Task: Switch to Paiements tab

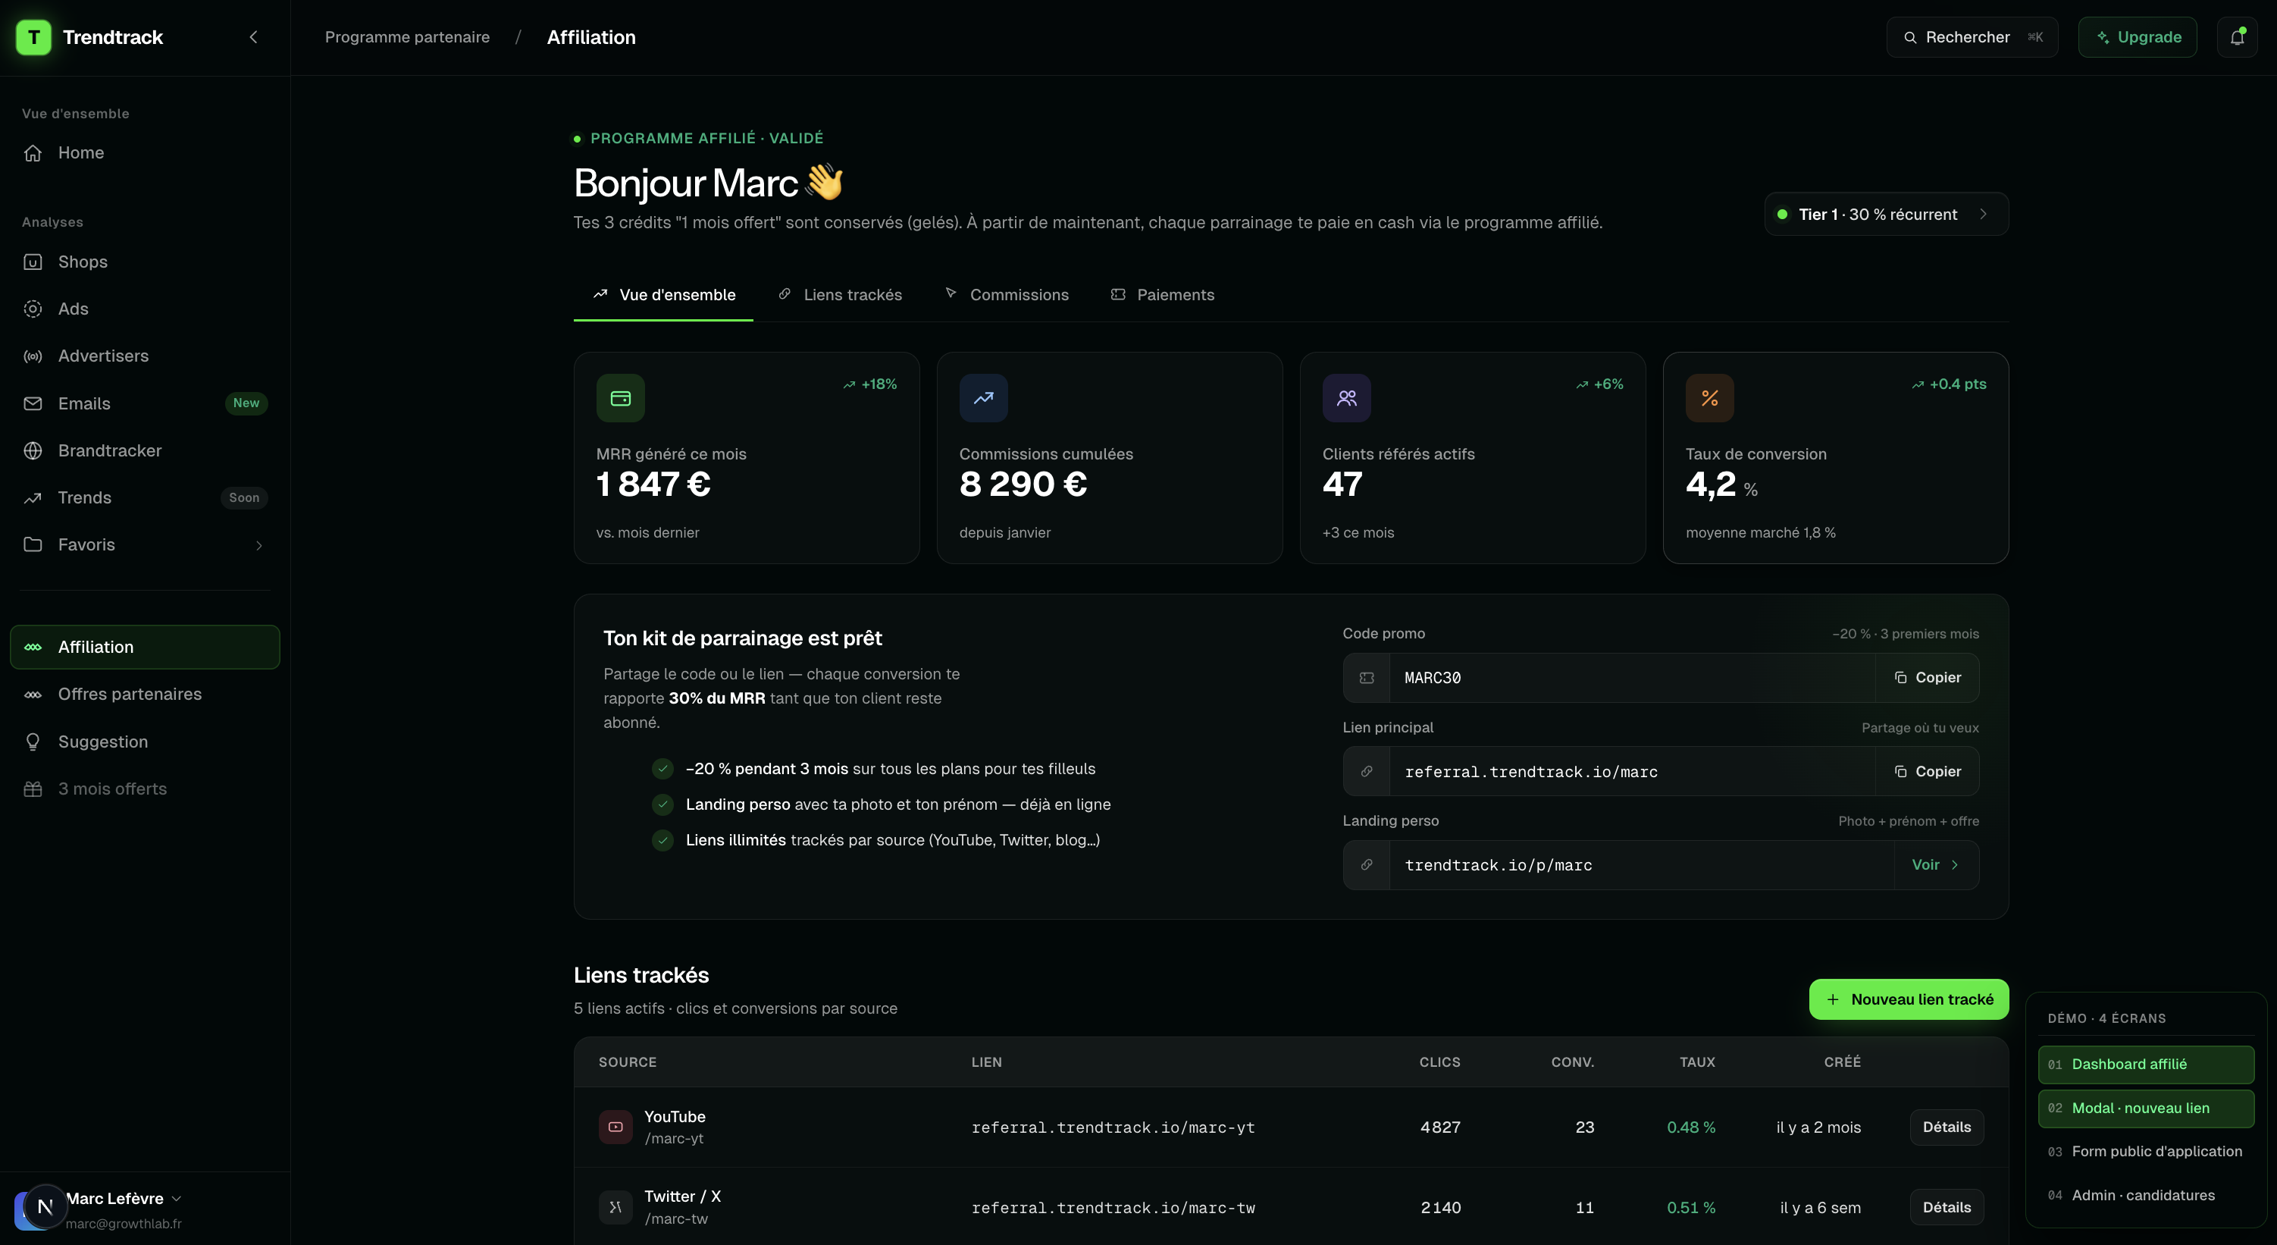Action: [x=1162, y=294]
